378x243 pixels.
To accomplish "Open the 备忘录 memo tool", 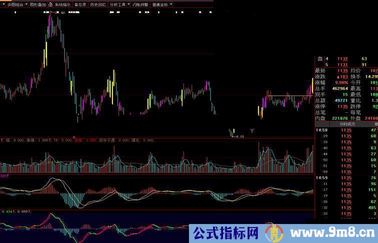I will tap(80, 4).
